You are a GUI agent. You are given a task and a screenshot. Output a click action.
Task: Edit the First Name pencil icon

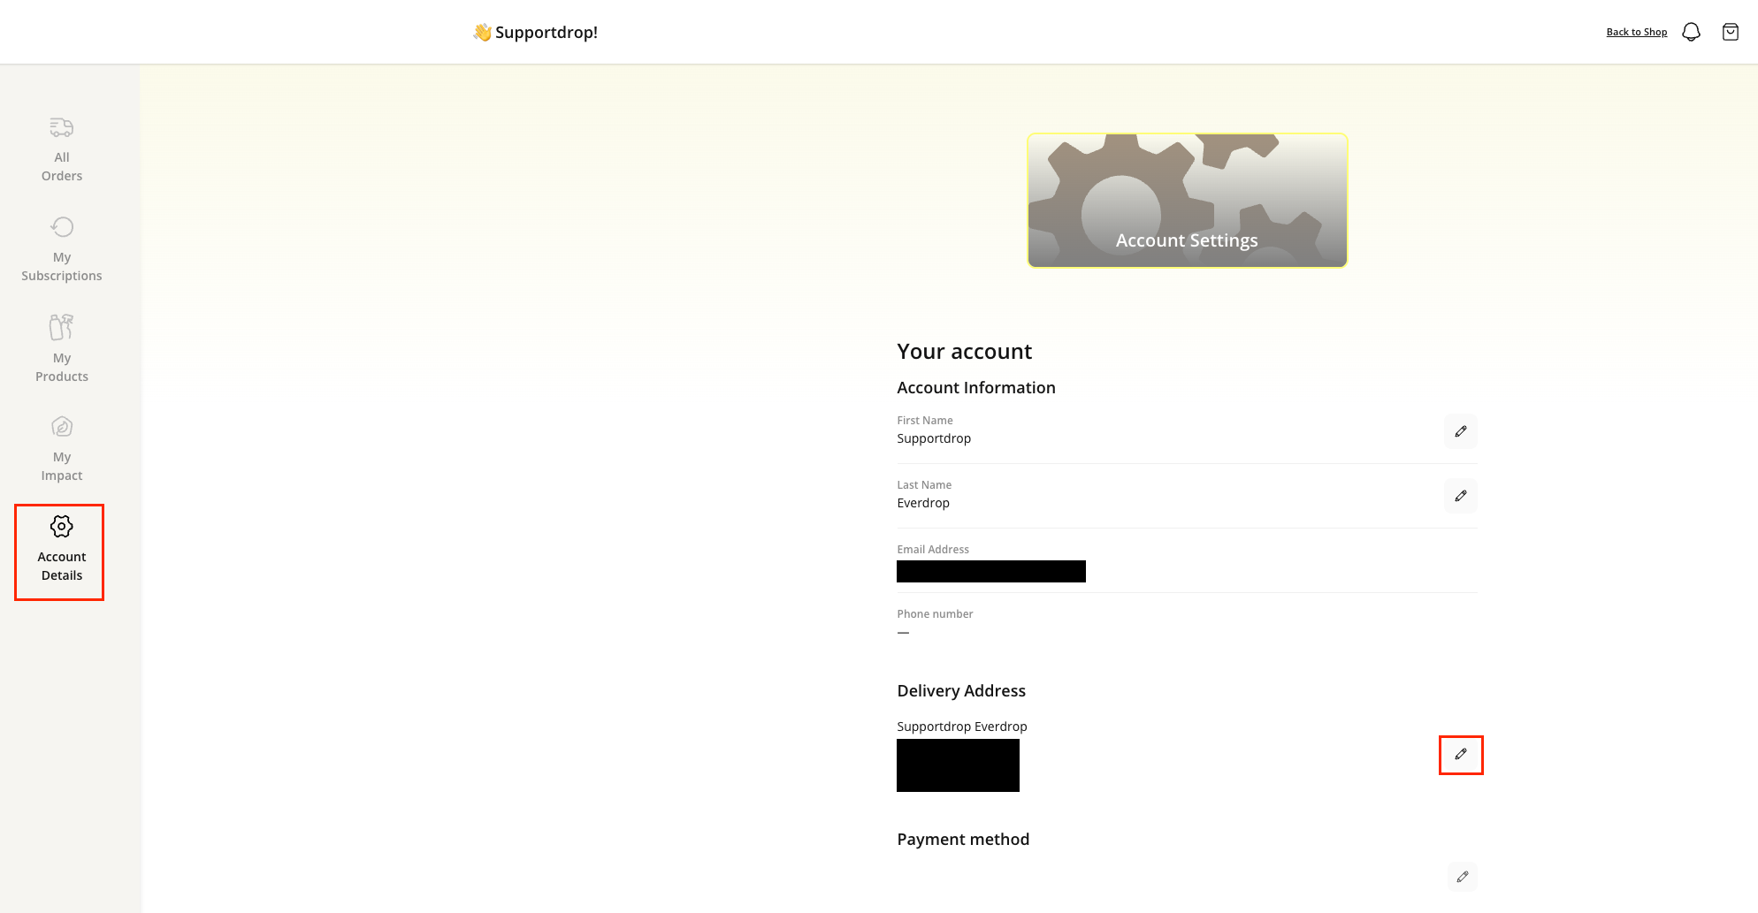1461,431
